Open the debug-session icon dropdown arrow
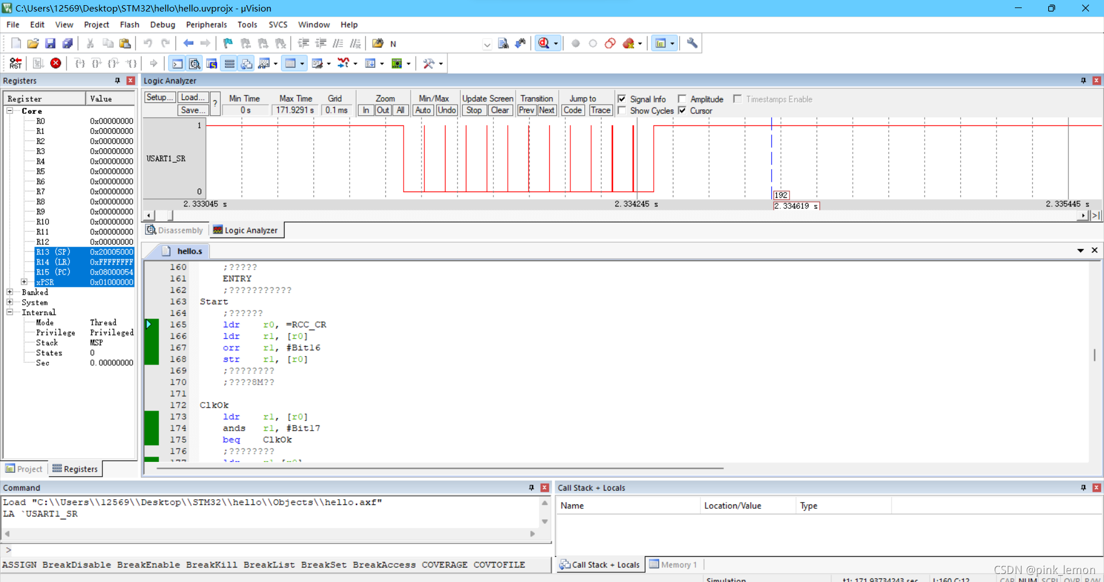 [555, 44]
